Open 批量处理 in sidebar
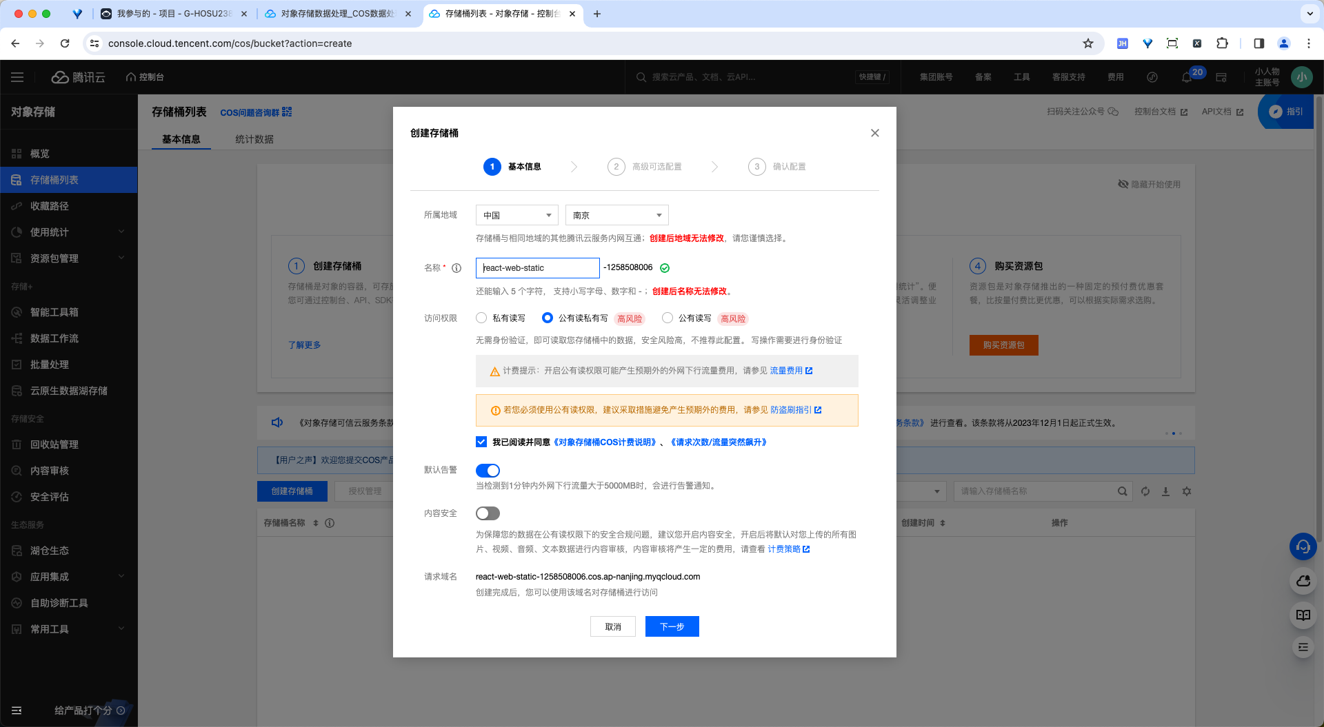 tap(69, 365)
